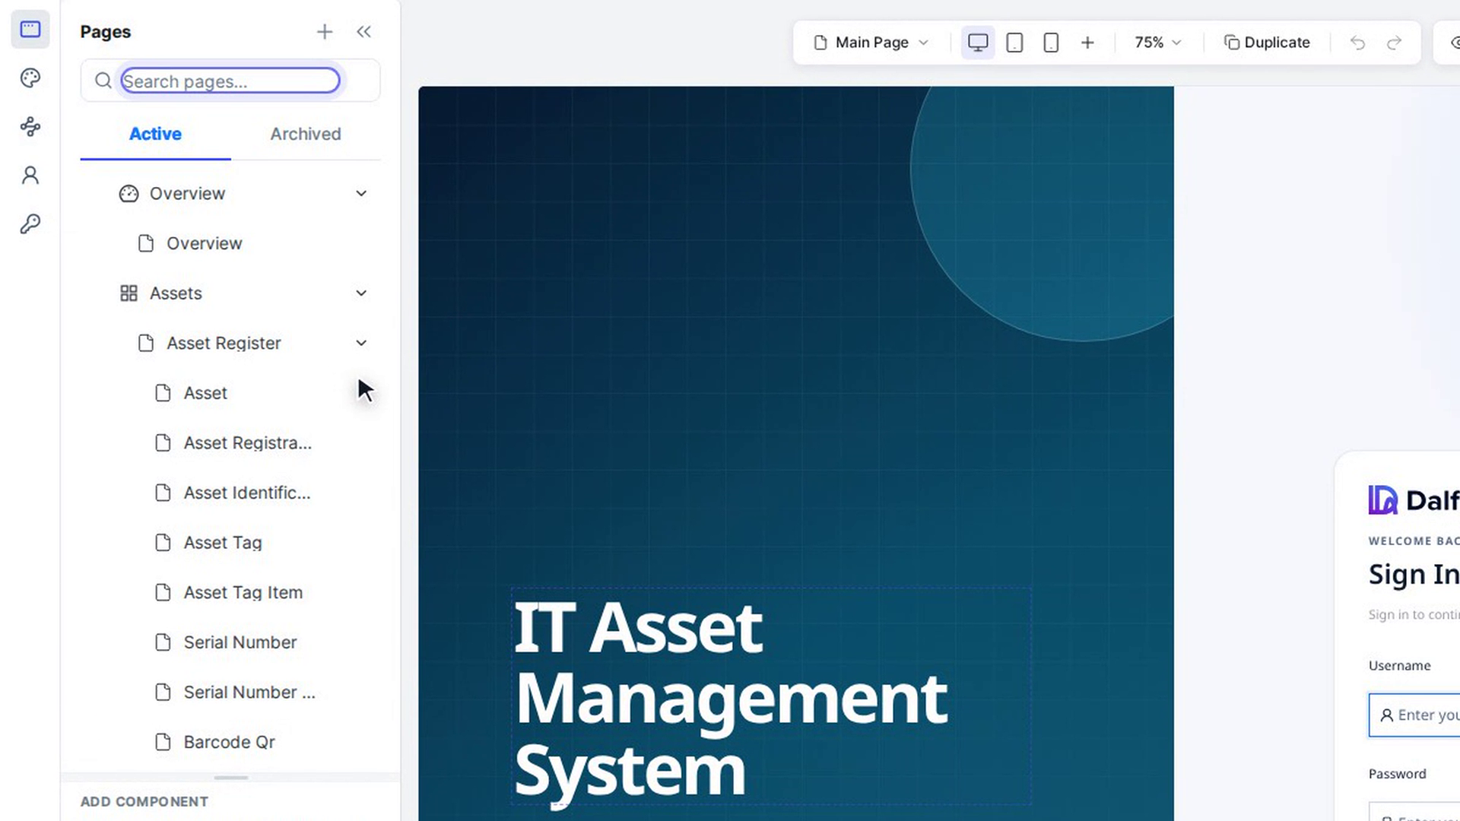Open the workflow nodes sidebar icon
The width and height of the screenshot is (1460, 821).
[30, 127]
